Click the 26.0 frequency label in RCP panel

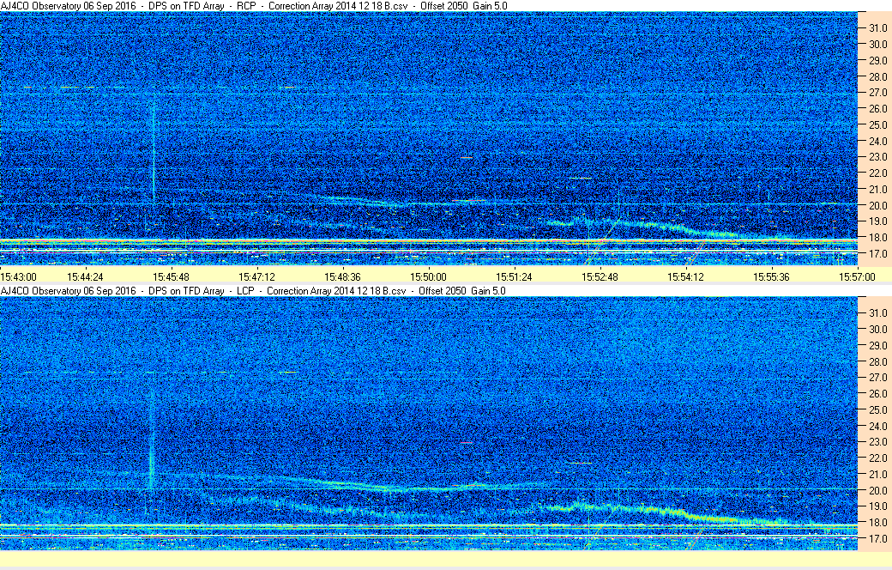pyautogui.click(x=875, y=108)
